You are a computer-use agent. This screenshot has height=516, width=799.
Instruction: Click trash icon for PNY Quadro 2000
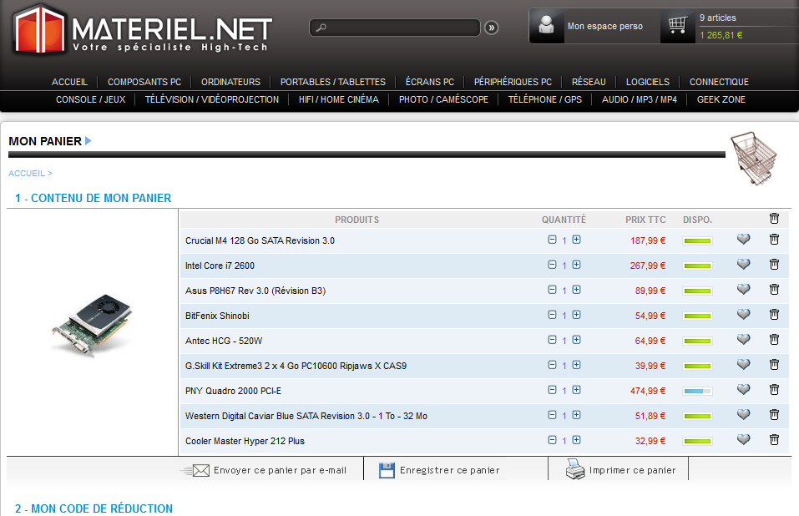774,390
